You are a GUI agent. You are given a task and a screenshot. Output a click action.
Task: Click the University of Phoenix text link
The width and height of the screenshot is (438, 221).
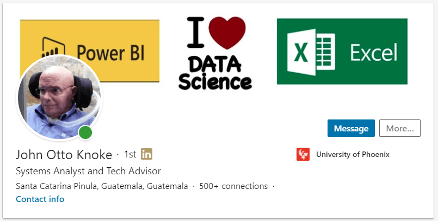coord(353,154)
